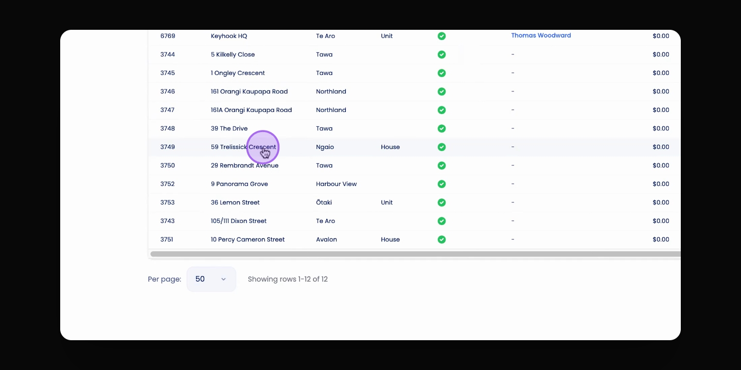The height and width of the screenshot is (370, 741).
Task: Click ID 3750 cell
Action: 168,165
